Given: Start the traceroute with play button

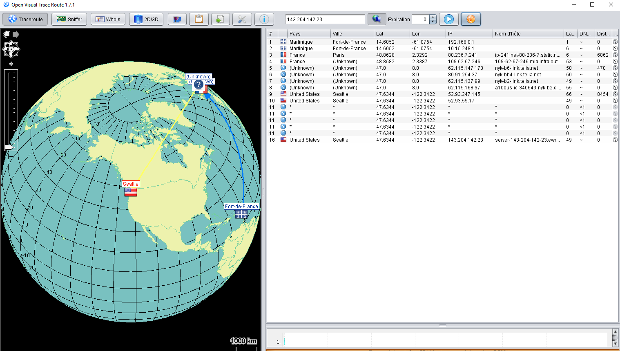Looking at the screenshot, I should pyautogui.click(x=449, y=19).
